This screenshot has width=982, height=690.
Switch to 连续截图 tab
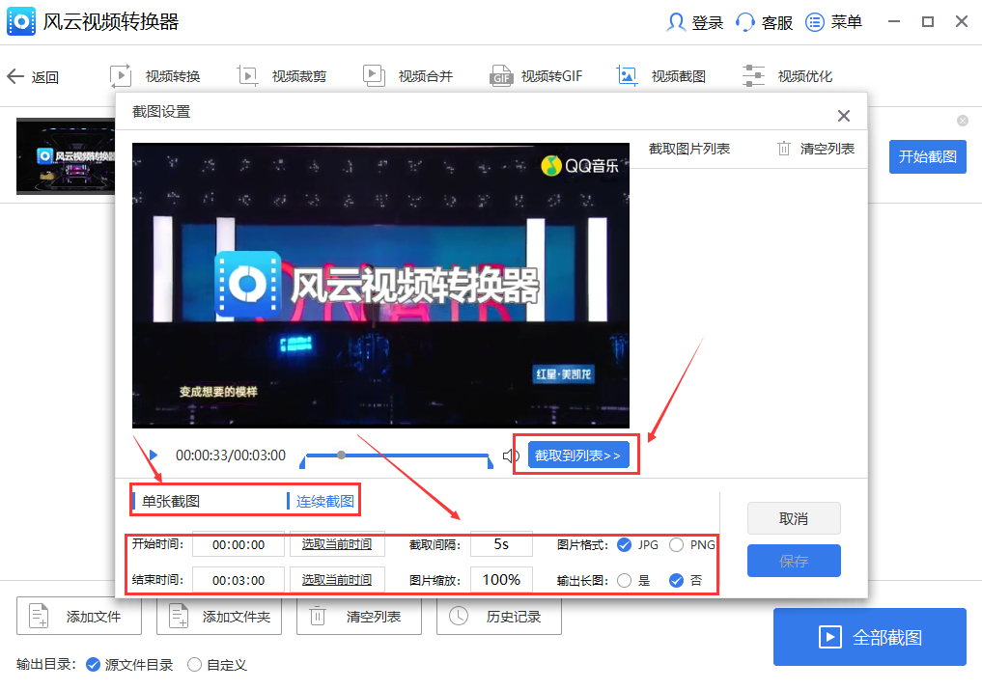324,502
